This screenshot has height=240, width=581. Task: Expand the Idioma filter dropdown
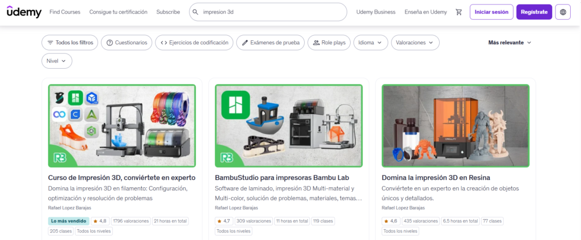tap(371, 43)
